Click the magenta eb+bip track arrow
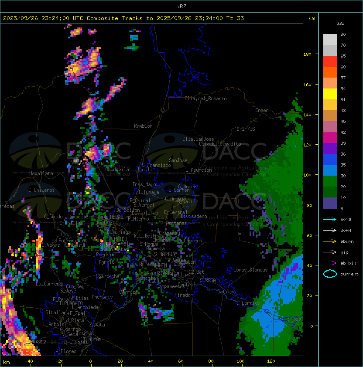Screen dimensions: 363x367 click(330, 263)
